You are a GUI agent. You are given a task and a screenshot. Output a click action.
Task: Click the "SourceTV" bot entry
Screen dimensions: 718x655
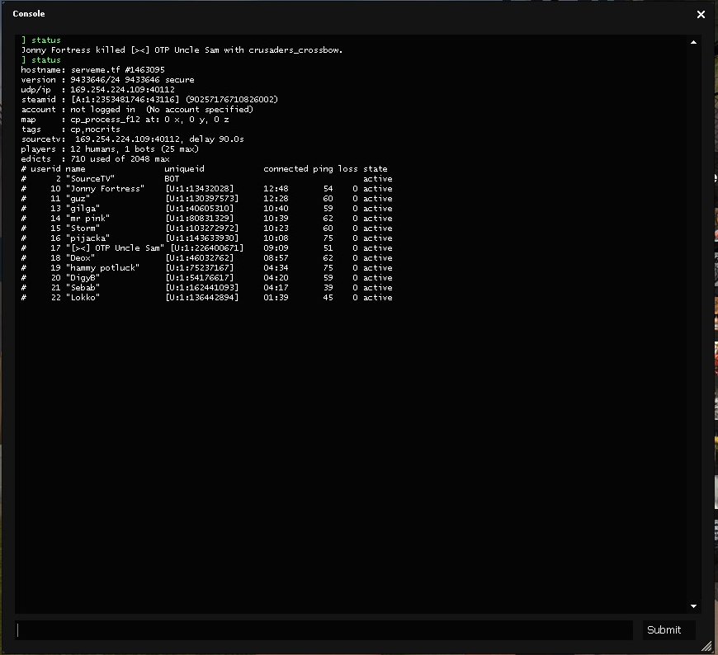[x=90, y=179]
